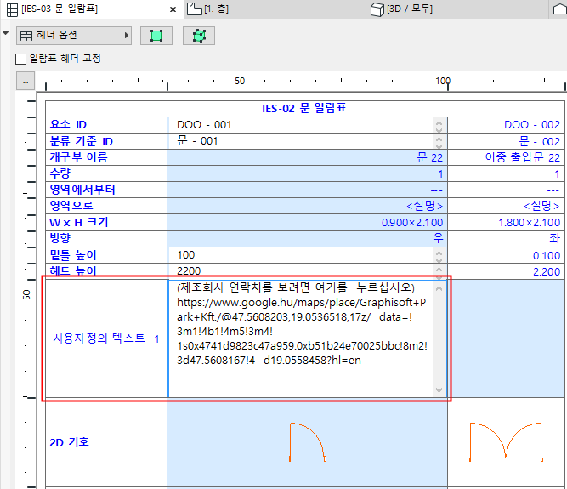The image size is (567, 489).
Task: Select the 요소 ID header cell
Action: point(106,125)
